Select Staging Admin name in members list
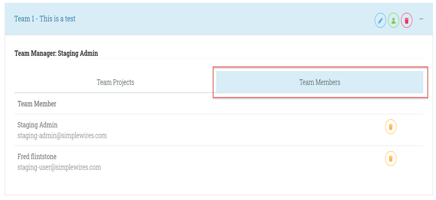The image size is (436, 200). (37, 125)
